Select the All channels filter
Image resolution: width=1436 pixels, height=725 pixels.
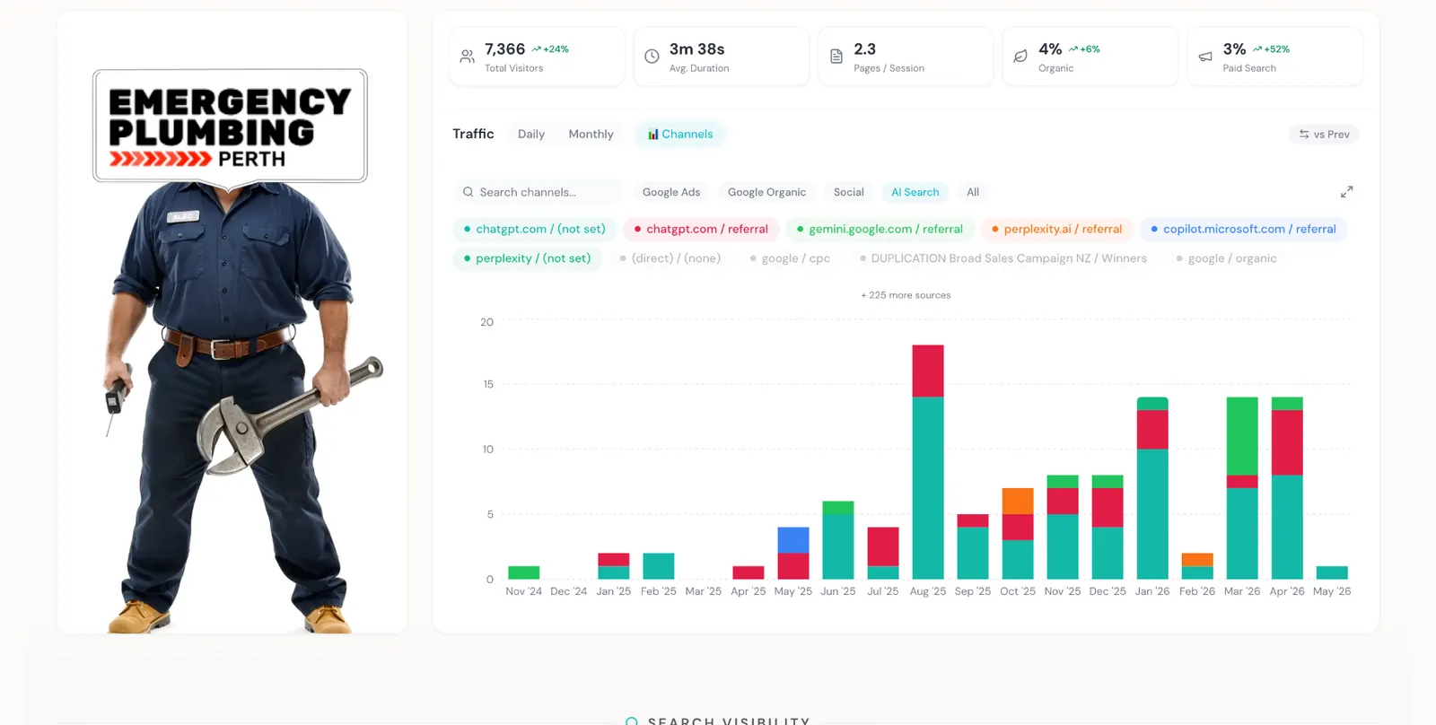[x=973, y=192]
